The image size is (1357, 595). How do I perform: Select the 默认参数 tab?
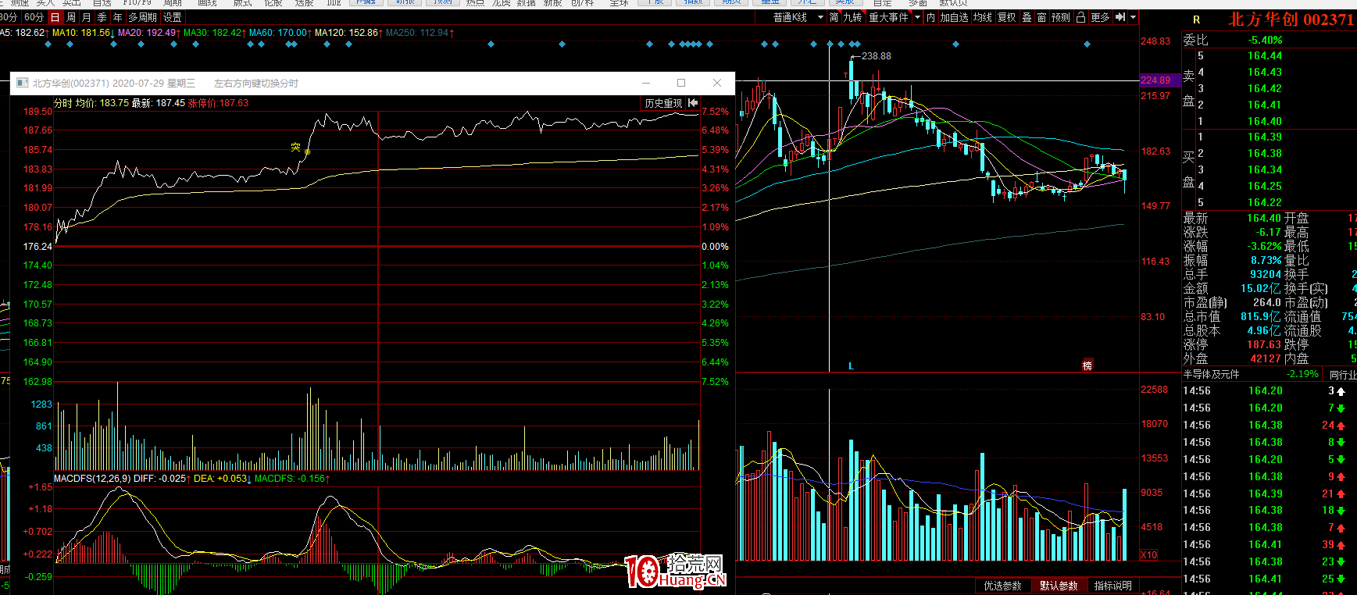click(x=1059, y=586)
